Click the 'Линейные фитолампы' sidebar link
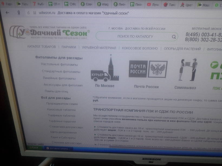 tap(59, 78)
